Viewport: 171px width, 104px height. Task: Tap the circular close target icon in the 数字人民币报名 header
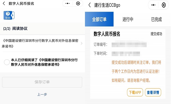tap(78, 3)
